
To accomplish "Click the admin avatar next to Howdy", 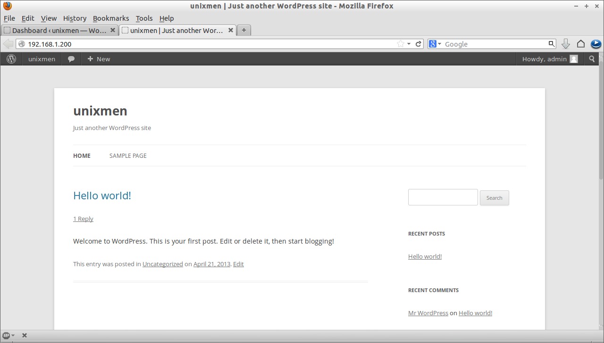I will (x=574, y=59).
